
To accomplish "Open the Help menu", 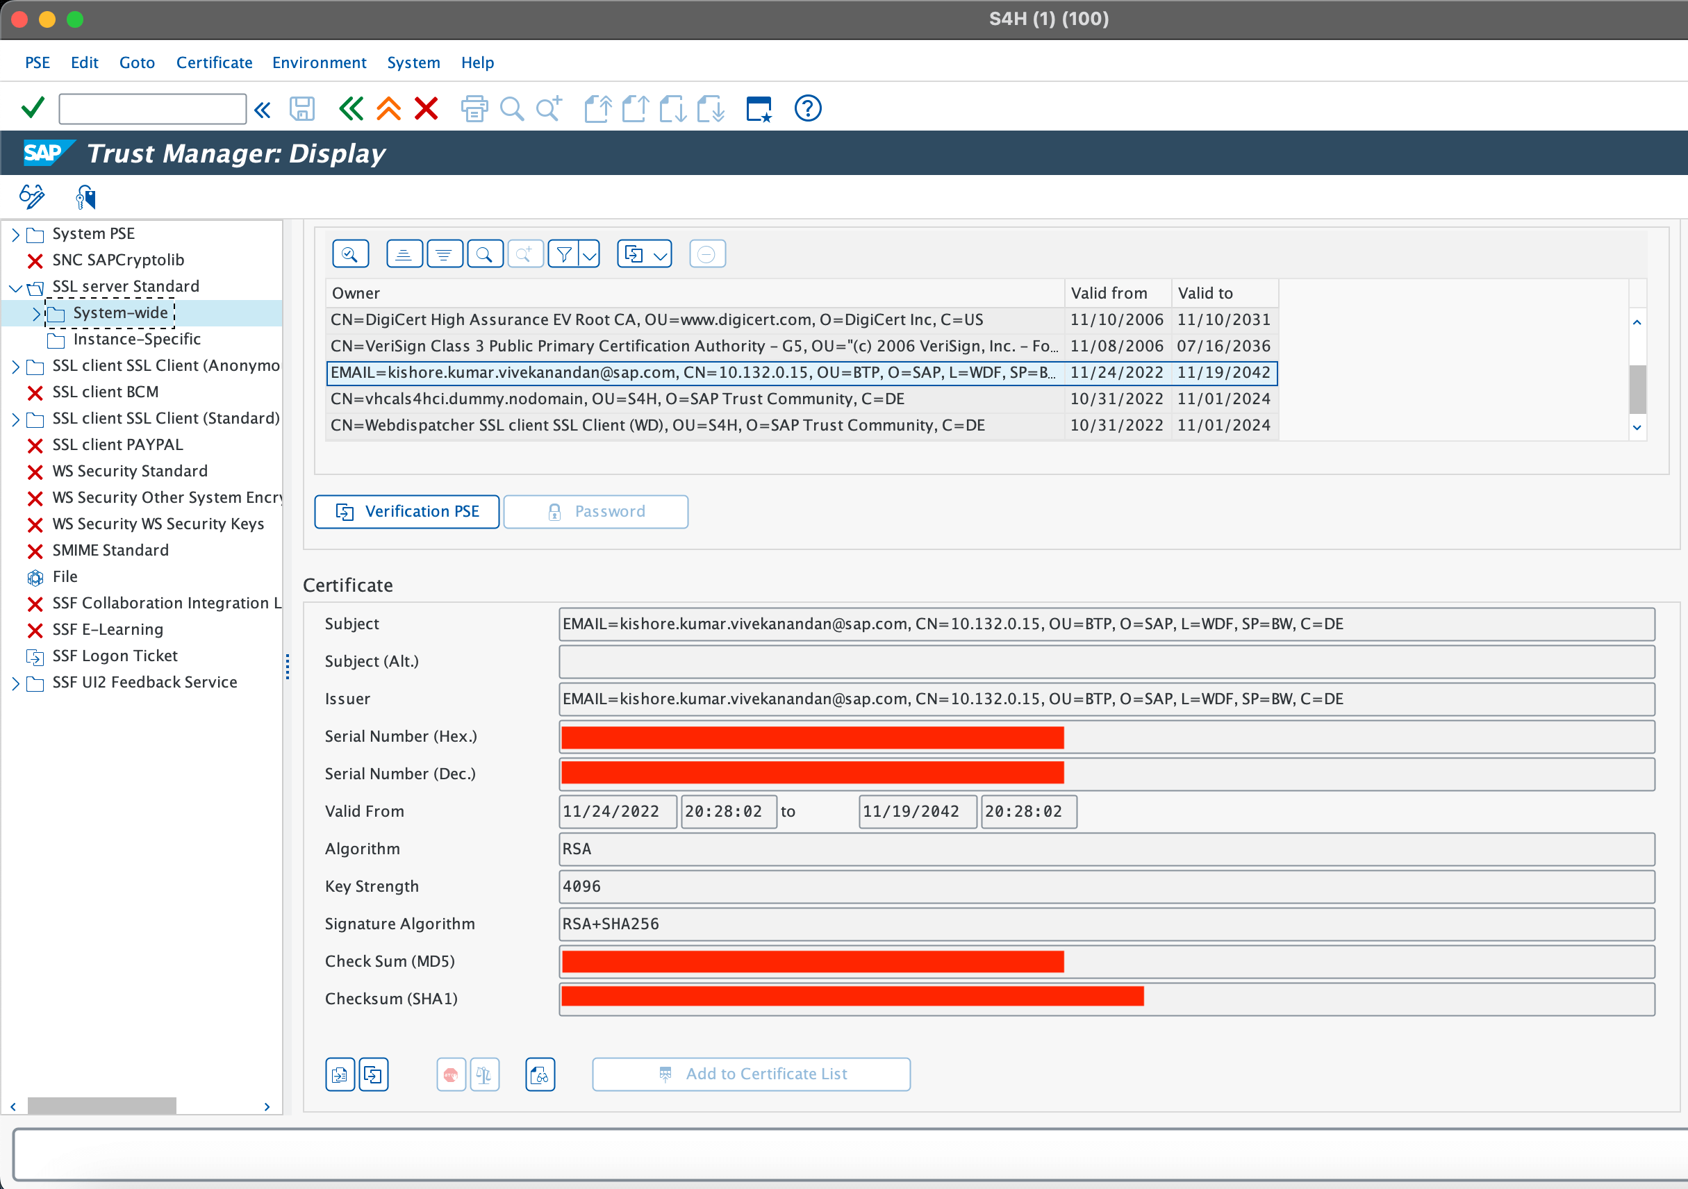I will (477, 62).
